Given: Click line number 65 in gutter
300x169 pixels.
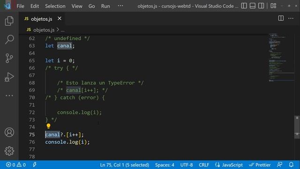Looking at the screenshot, I should click(x=32, y=61).
